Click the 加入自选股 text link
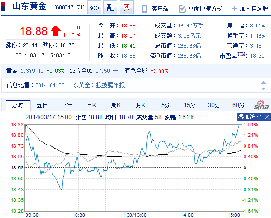 (x=254, y=9)
